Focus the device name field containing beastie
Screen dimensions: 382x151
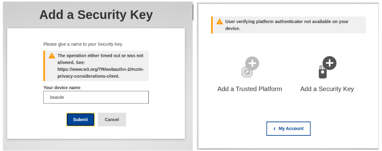tap(96, 97)
